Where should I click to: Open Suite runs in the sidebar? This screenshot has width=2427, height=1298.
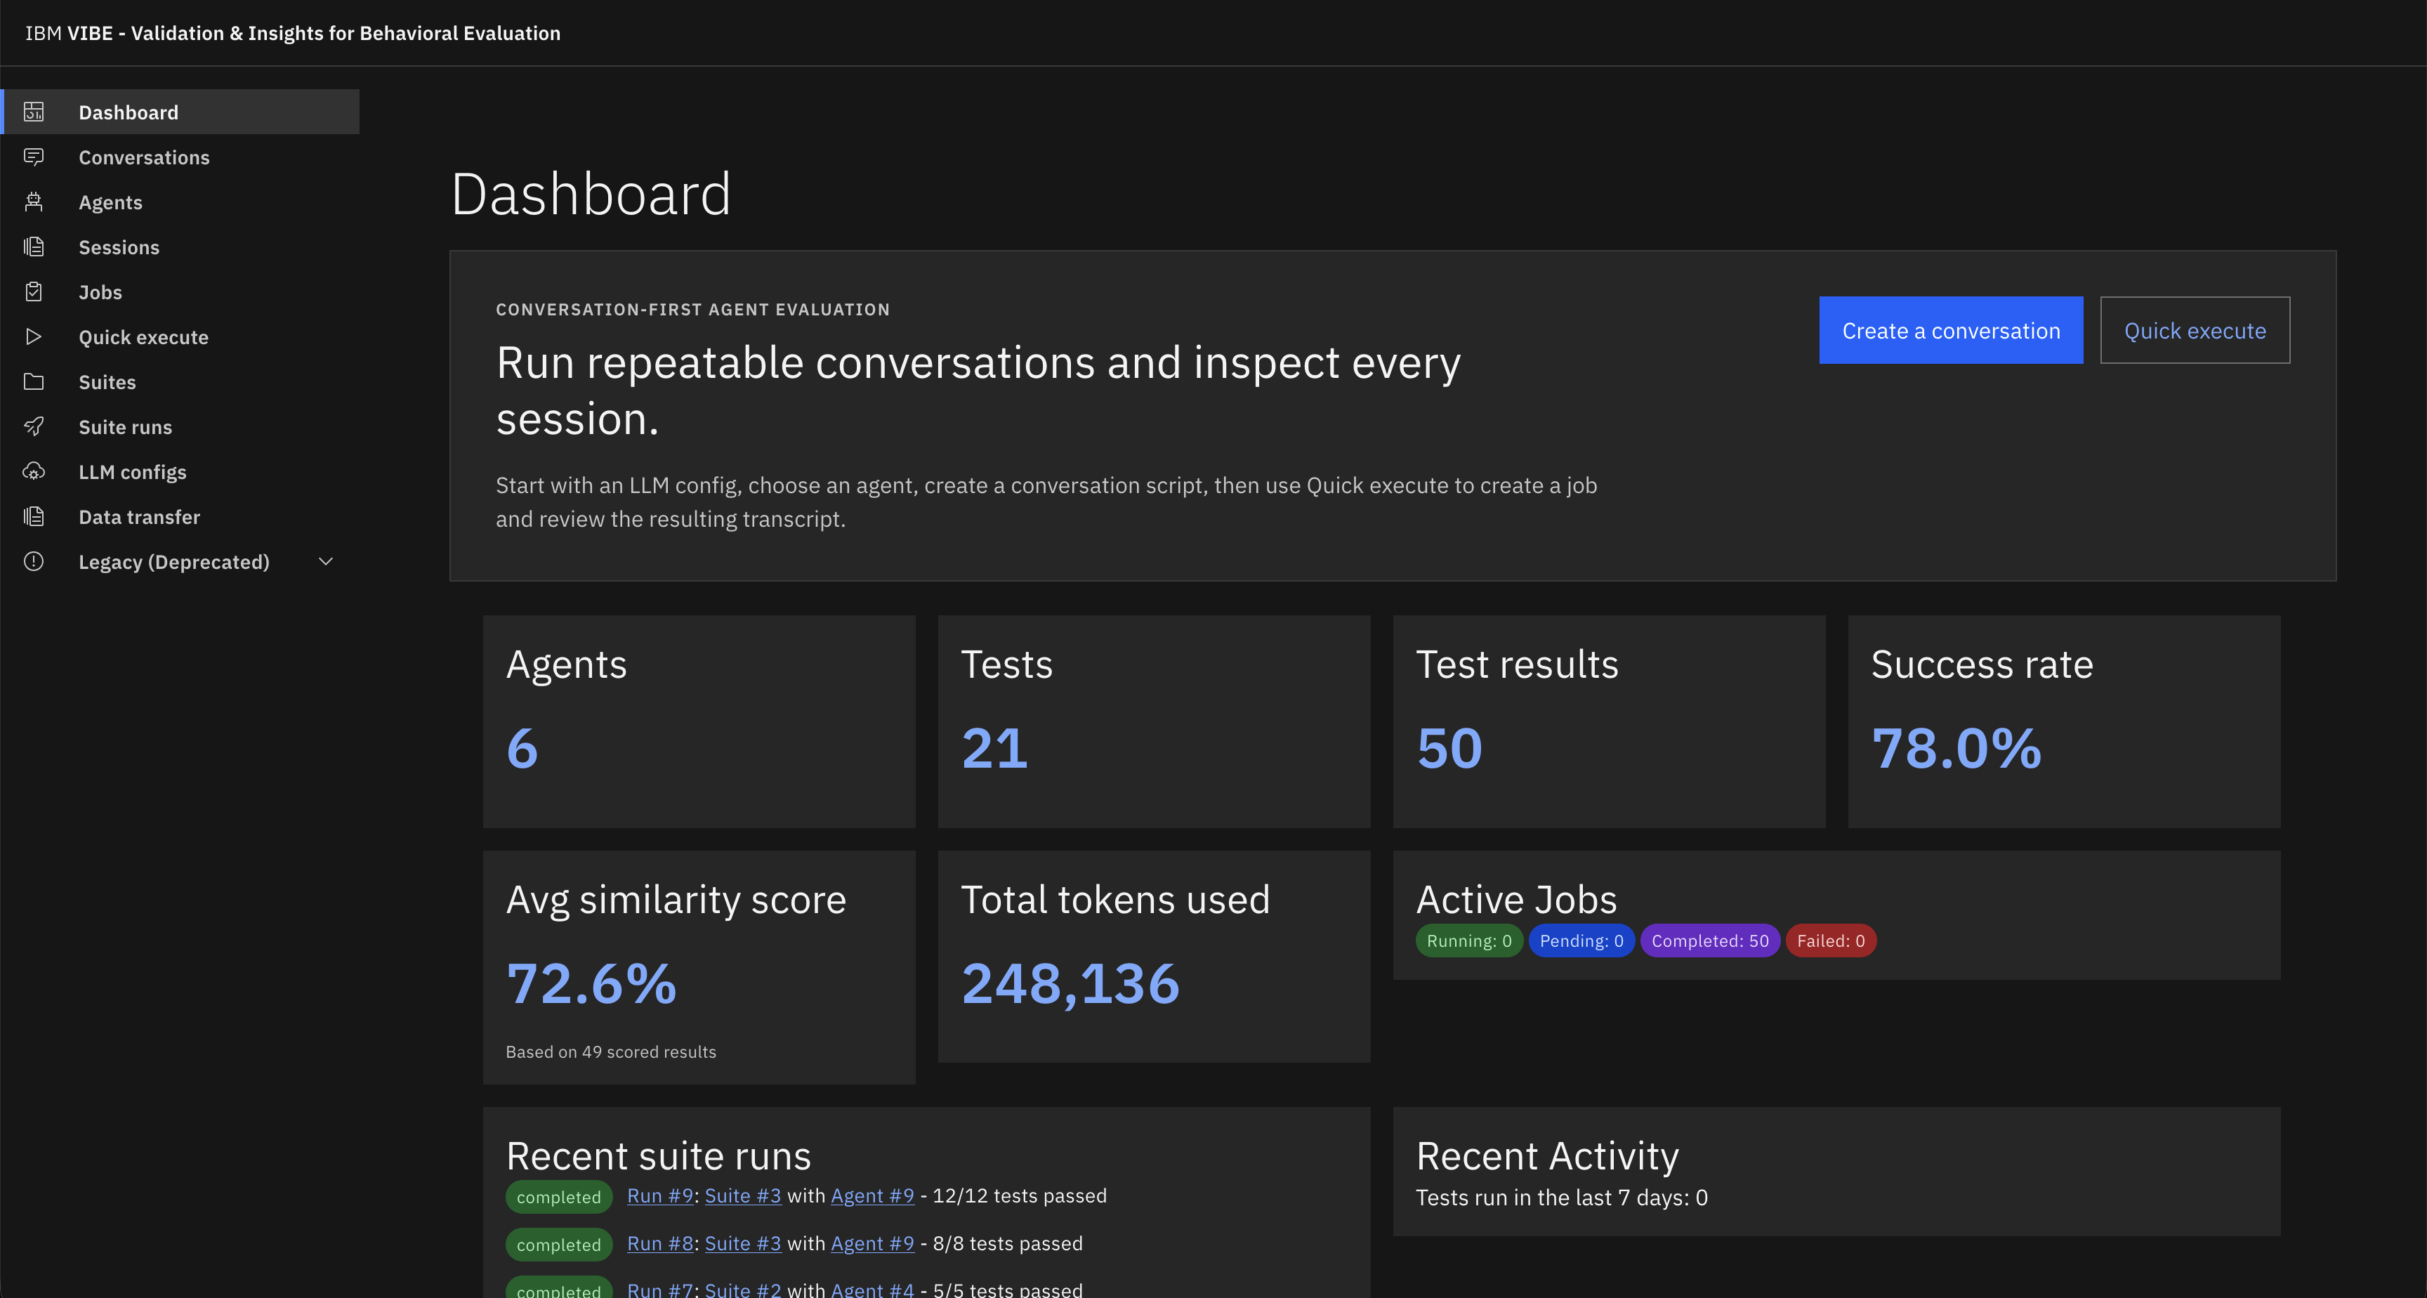click(180, 427)
